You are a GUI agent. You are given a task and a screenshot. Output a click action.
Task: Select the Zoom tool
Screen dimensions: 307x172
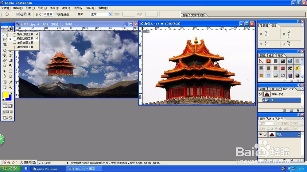10,87
